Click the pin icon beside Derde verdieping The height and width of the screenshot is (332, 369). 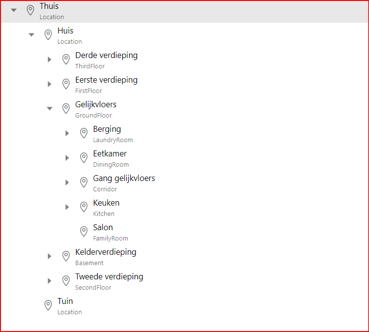pyautogui.click(x=66, y=60)
